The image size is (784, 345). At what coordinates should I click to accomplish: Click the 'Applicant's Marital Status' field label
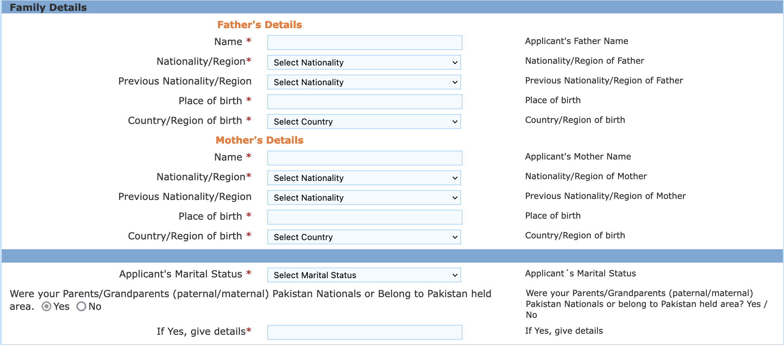point(181,274)
